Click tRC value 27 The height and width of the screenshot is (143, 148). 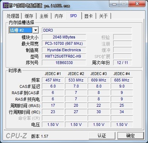tap(76, 112)
